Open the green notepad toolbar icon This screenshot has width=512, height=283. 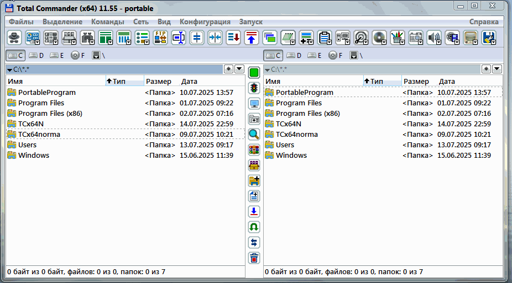288,38
